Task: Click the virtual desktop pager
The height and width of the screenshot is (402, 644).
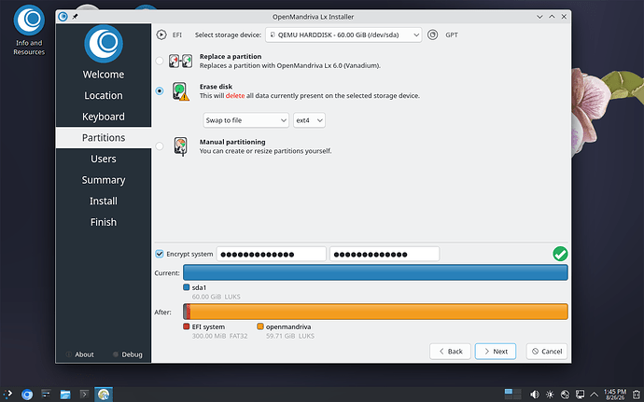Action: (x=512, y=395)
